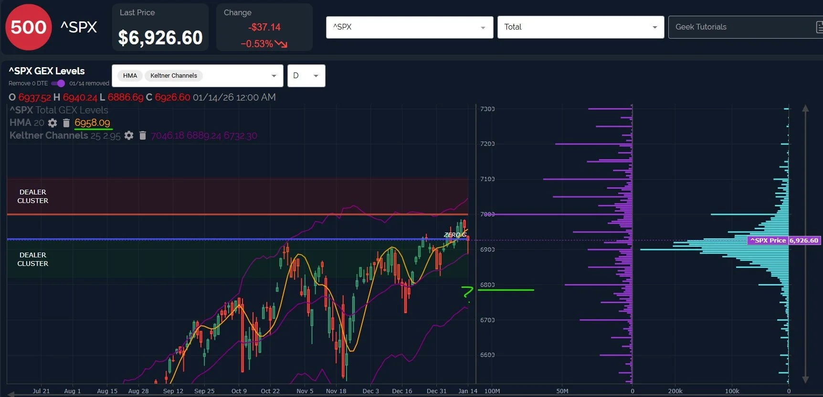The image size is (823, 397).
Task: Click the 100M GEX axis label
Action: pos(492,391)
